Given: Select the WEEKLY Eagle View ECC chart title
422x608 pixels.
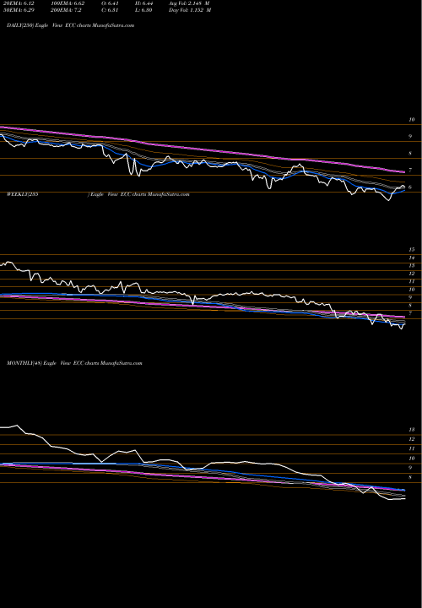Looking at the screenshot, I should [98, 194].
